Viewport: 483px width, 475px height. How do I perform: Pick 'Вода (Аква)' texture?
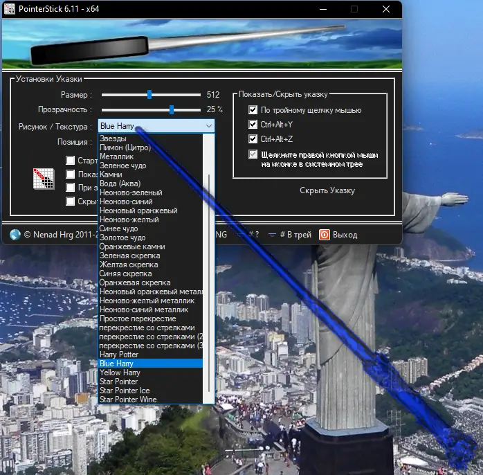151,183
